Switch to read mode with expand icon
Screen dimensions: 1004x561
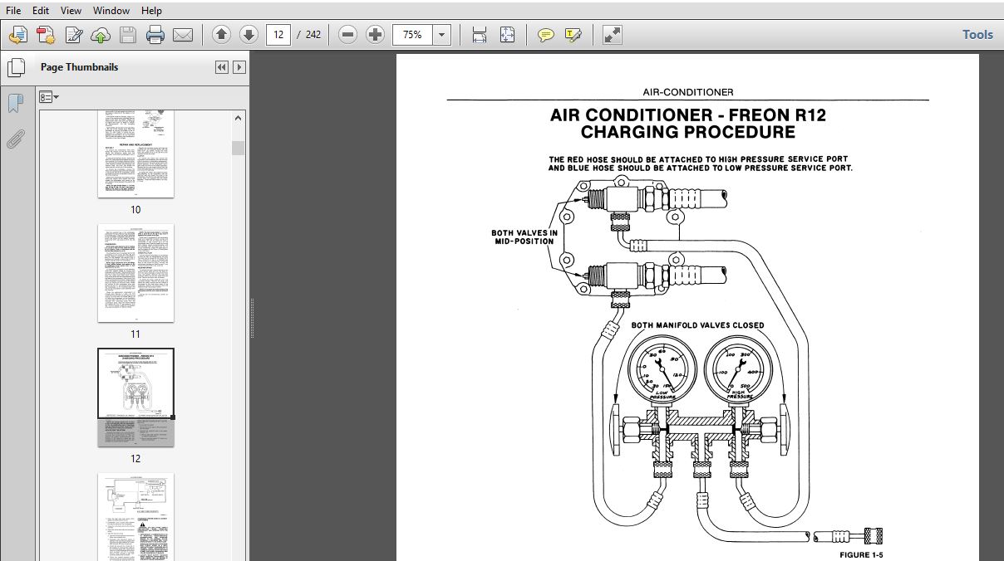coord(613,35)
